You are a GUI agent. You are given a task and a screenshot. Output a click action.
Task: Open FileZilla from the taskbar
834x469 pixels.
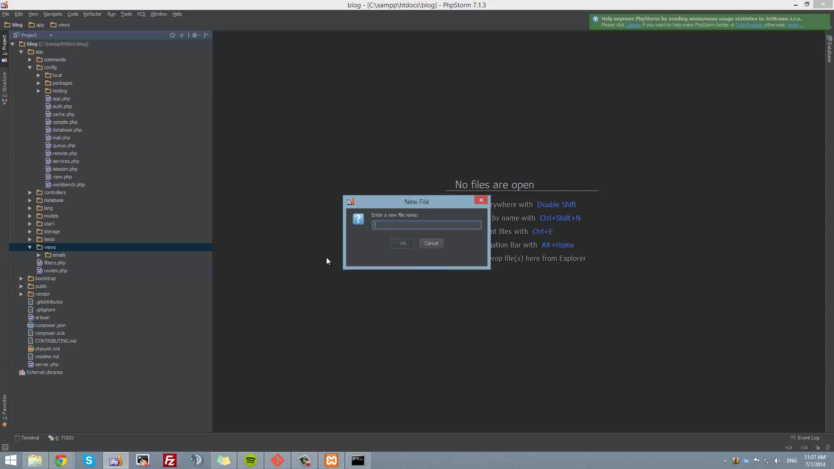tap(169, 460)
